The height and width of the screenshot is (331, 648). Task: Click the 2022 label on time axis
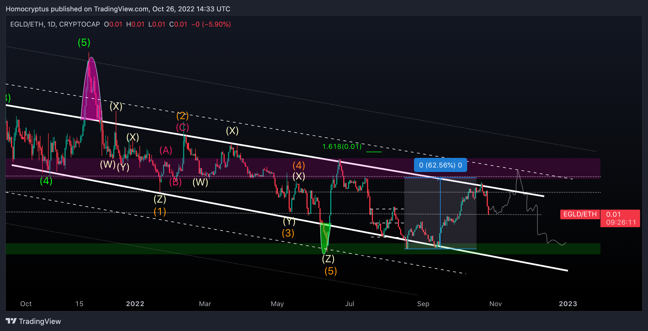click(135, 304)
